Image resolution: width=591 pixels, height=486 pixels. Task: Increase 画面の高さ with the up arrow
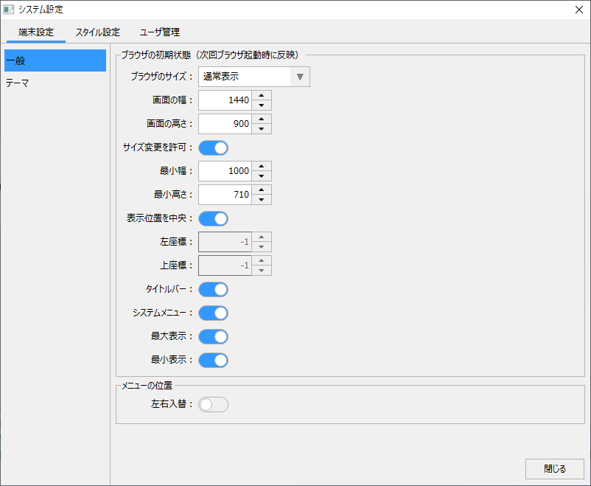(x=262, y=119)
